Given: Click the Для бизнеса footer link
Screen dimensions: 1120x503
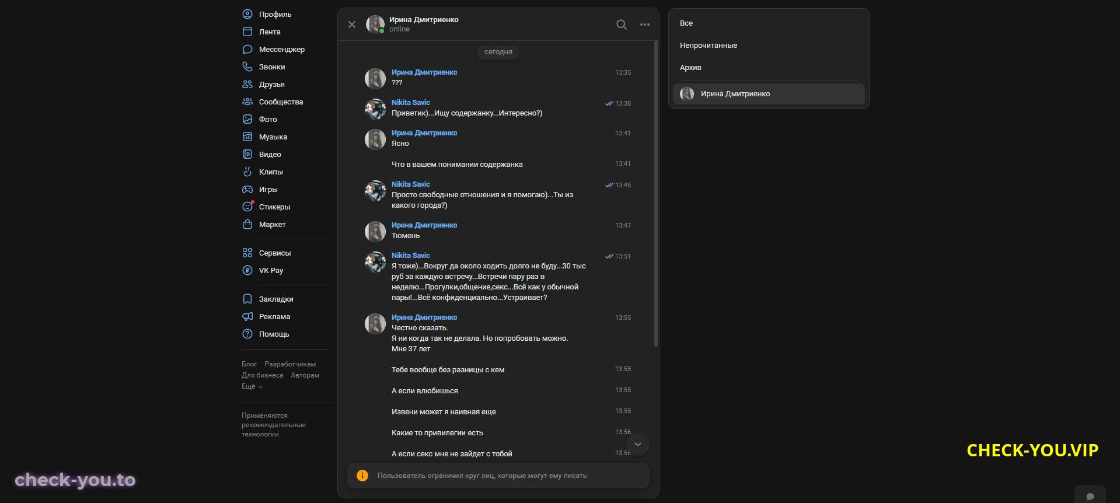Looking at the screenshot, I should [x=262, y=375].
